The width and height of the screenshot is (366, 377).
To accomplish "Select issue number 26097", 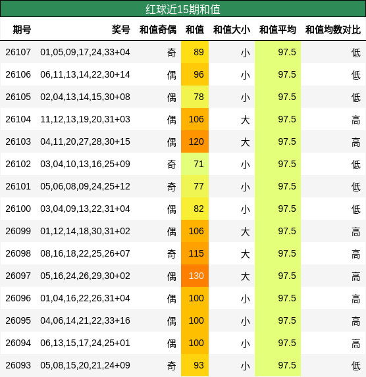I will point(18,276).
